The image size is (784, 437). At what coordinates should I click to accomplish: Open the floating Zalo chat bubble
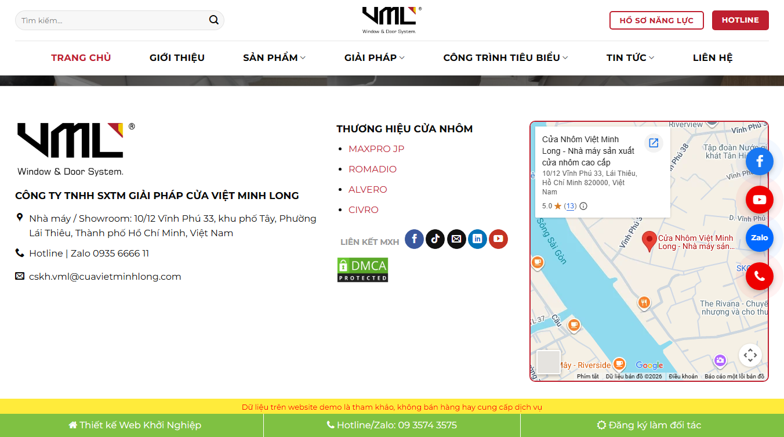(x=760, y=238)
